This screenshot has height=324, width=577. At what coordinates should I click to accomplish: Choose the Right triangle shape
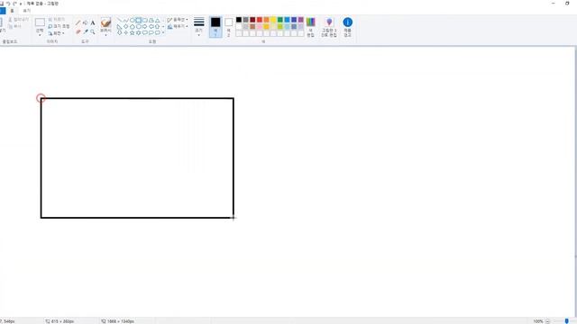119,26
